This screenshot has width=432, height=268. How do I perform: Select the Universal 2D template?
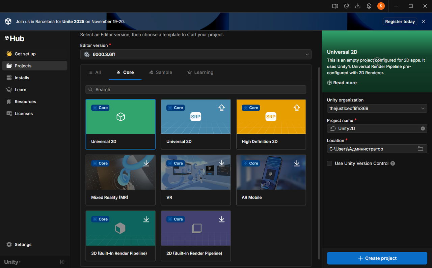point(120,124)
